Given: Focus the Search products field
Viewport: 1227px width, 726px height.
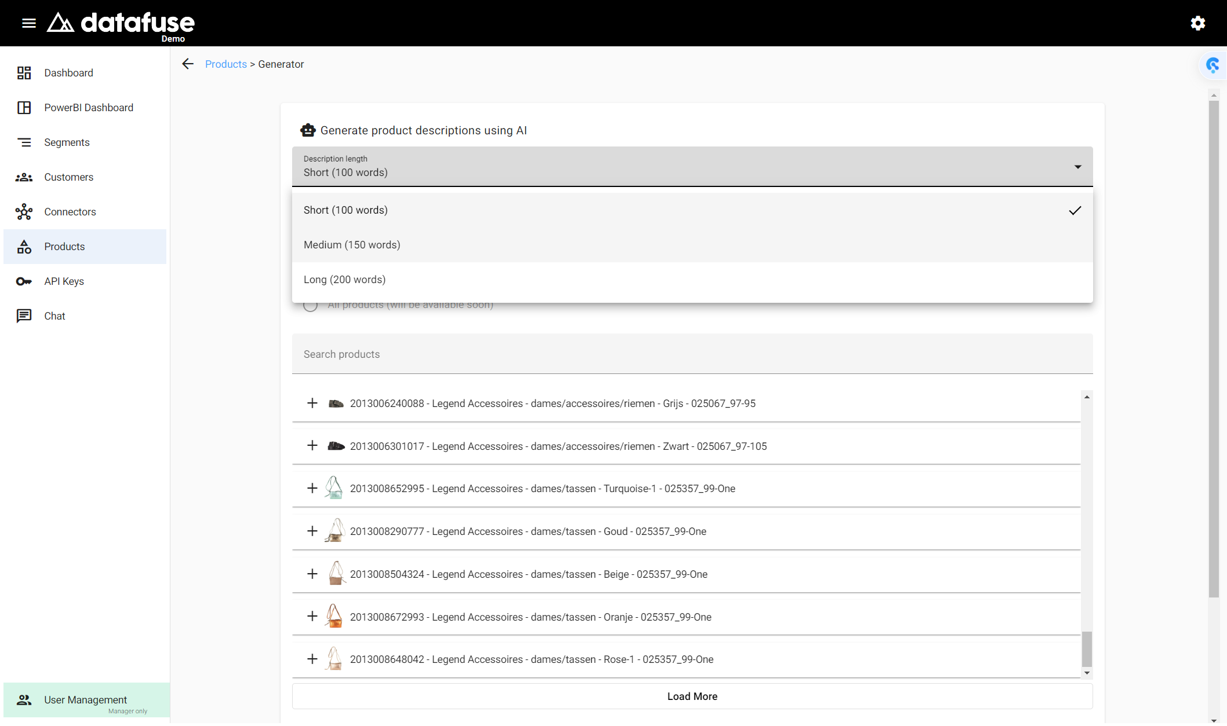Looking at the screenshot, I should [692, 354].
